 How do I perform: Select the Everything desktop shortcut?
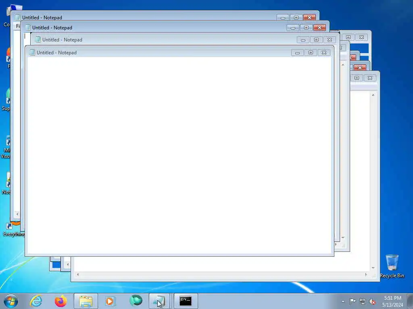(x=14, y=230)
